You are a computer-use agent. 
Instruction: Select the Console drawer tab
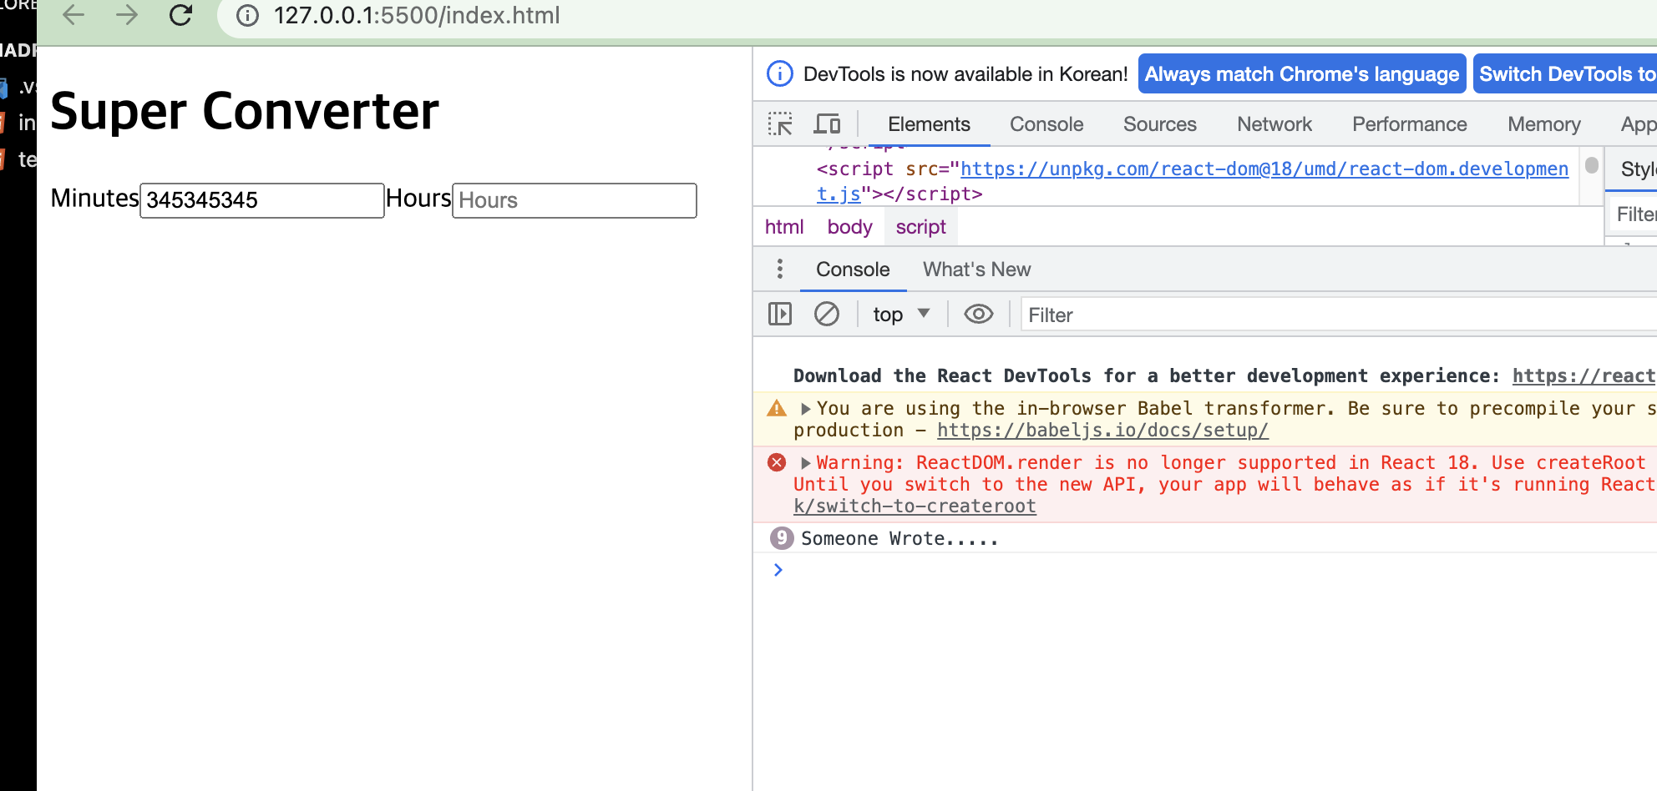853,270
